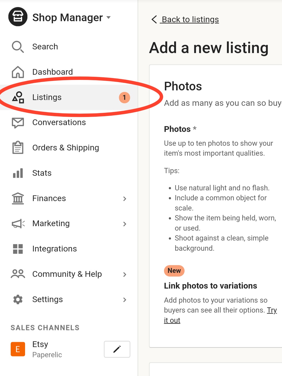Select the Orders & Shipping clipboard icon
Viewport: 282px width, 376px height.
(x=17, y=148)
